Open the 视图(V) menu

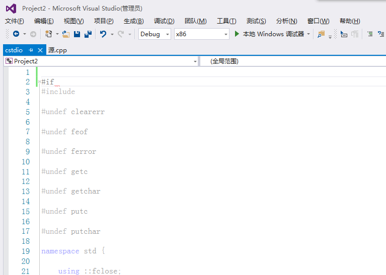[x=73, y=21]
